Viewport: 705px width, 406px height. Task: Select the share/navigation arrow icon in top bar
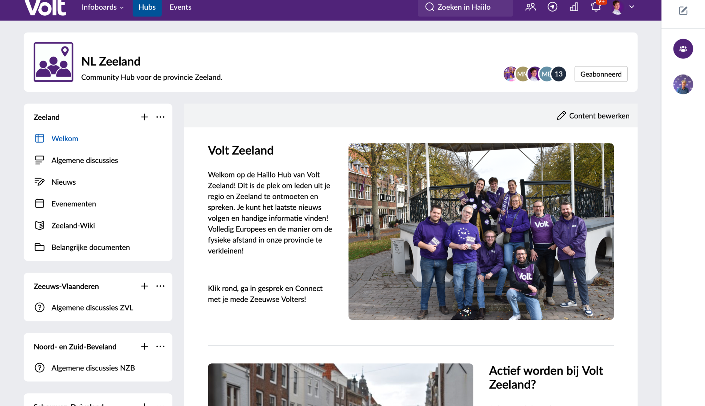coord(553,7)
